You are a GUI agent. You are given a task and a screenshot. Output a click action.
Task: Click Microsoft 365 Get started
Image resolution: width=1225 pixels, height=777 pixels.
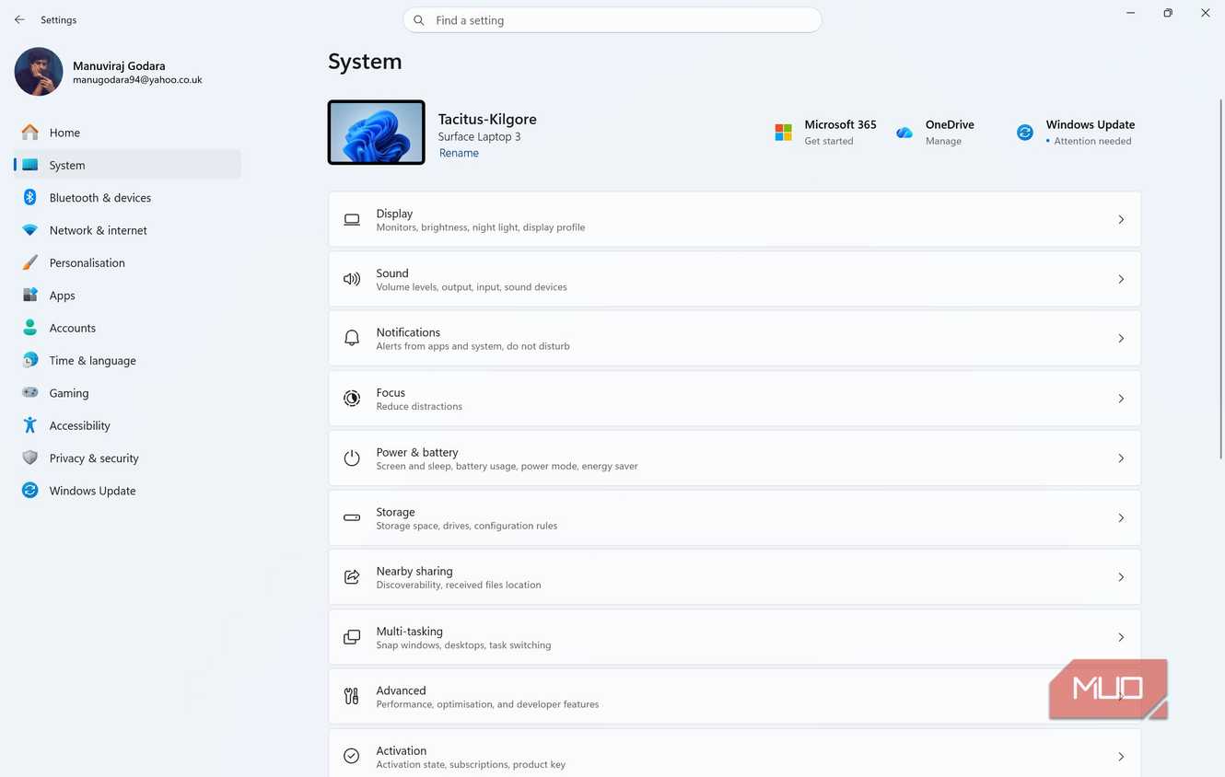829,141
